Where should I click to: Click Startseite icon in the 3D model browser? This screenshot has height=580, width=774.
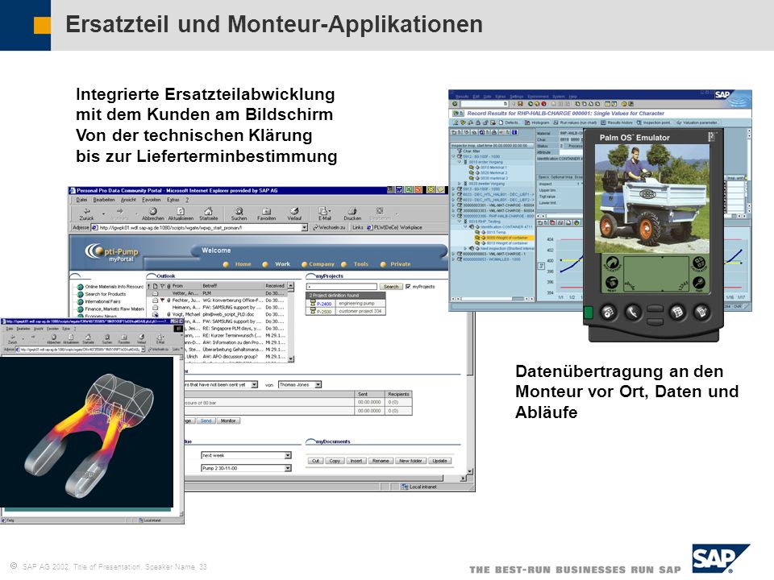[x=89, y=339]
